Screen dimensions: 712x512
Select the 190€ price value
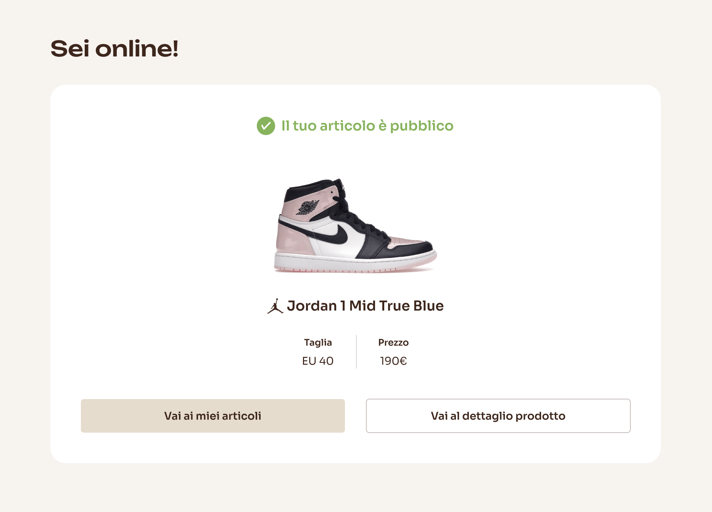point(393,361)
